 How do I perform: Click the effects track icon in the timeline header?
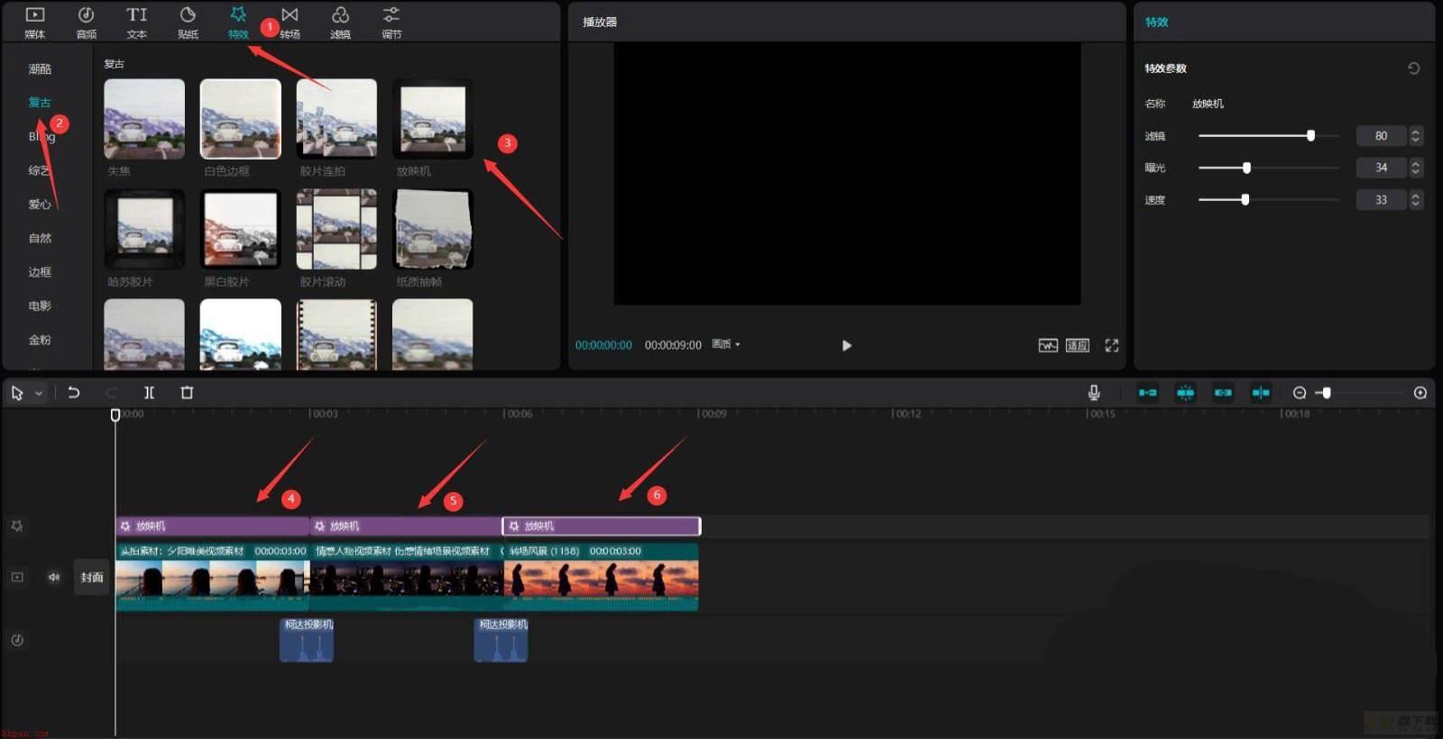17,525
